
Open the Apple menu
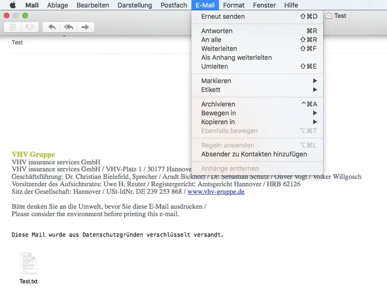(13, 5)
